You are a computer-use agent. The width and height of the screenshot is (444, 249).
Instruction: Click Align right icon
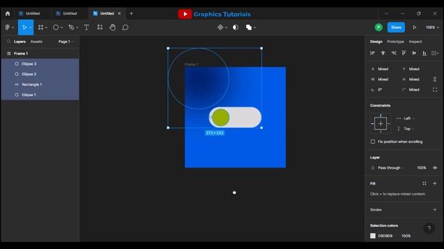coord(393,53)
